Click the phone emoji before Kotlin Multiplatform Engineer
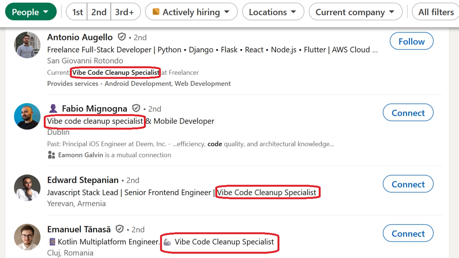Screen dimensions: 459x258 52,242
